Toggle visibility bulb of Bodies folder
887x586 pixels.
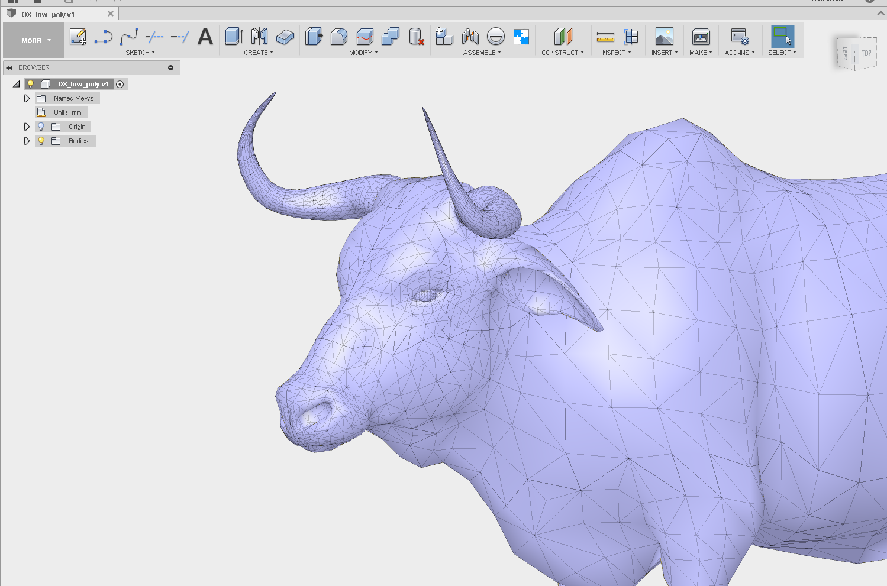(x=41, y=141)
